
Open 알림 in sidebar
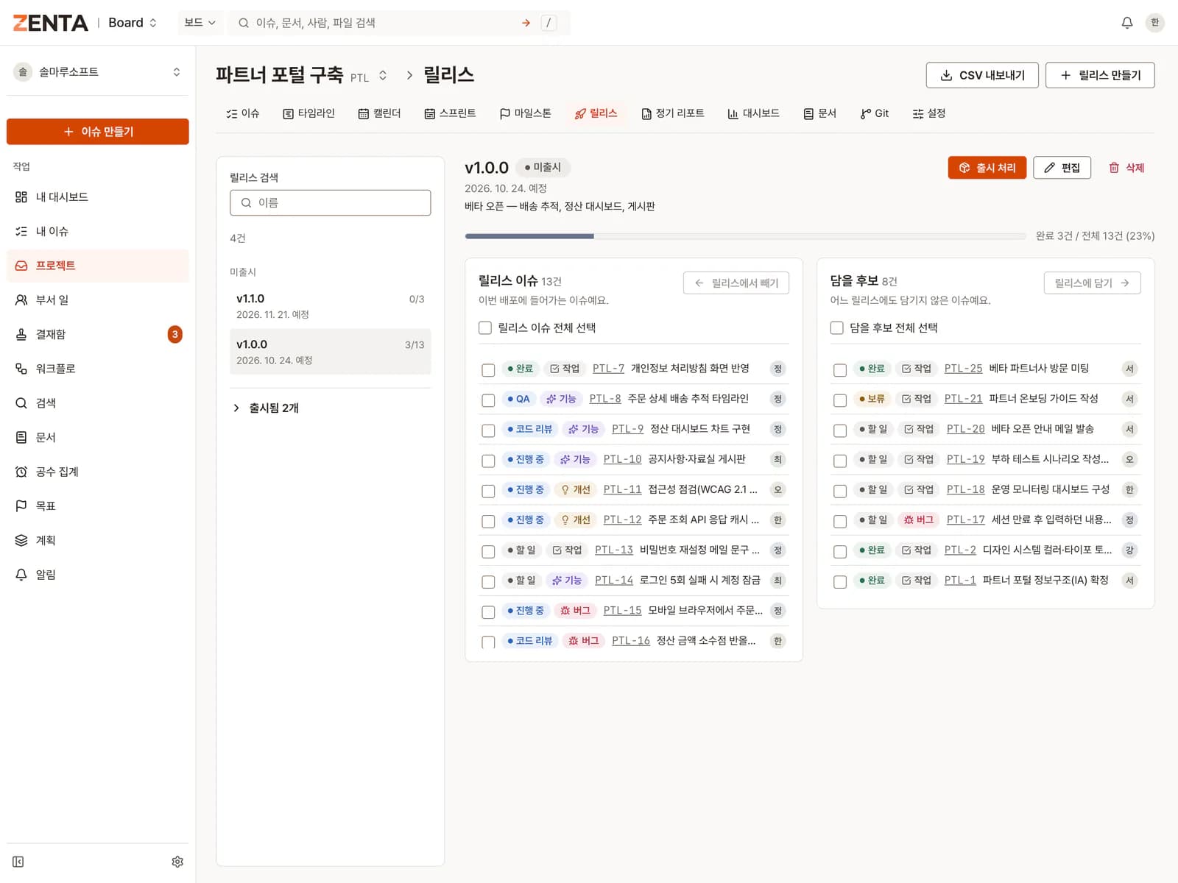97,575
